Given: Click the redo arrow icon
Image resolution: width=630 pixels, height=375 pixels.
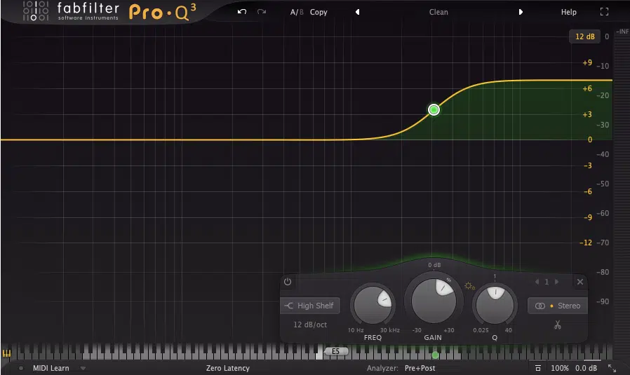Looking at the screenshot, I should pos(262,12).
